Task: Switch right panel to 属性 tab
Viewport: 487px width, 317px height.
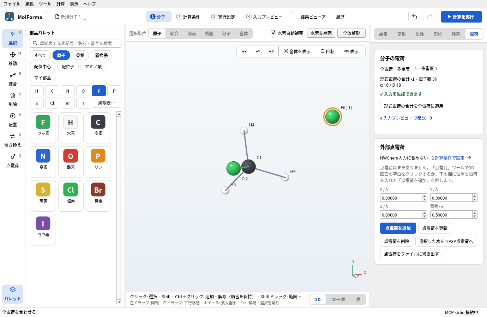Action: click(x=420, y=34)
